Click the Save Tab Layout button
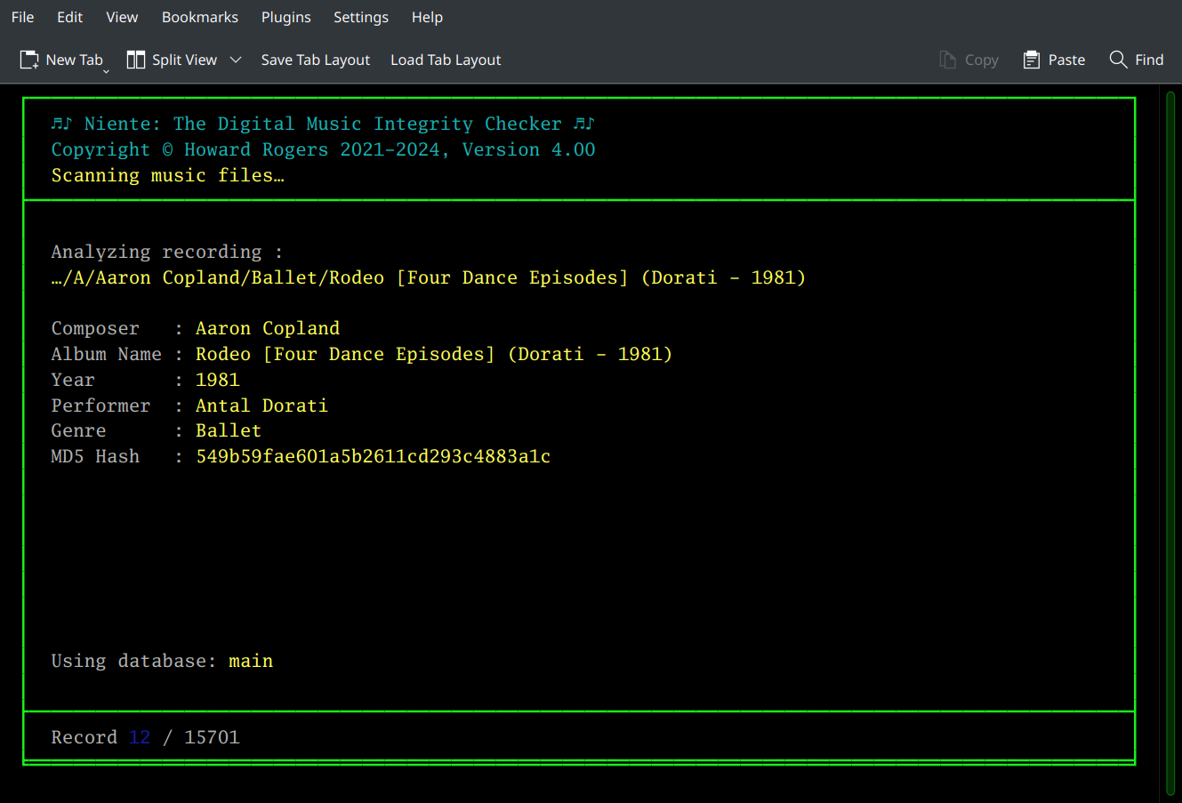Image resolution: width=1182 pixels, height=803 pixels. [x=315, y=60]
